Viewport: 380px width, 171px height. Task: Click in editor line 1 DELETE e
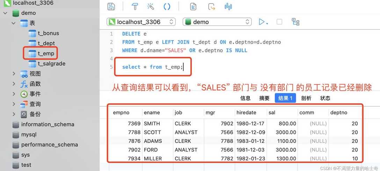tap(134, 34)
